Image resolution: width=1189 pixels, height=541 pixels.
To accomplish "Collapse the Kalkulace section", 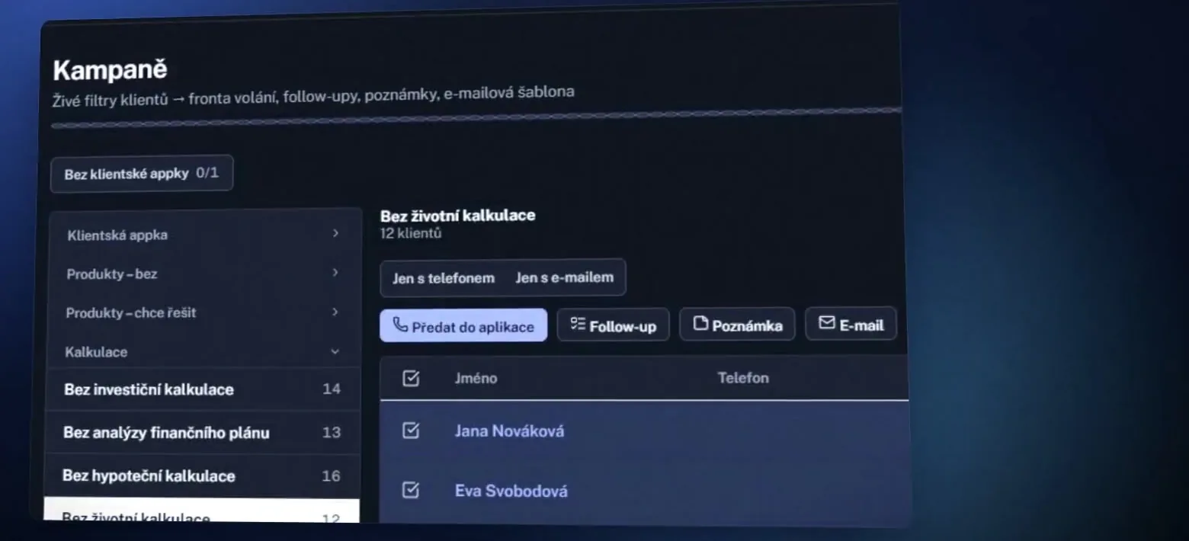I will point(204,351).
